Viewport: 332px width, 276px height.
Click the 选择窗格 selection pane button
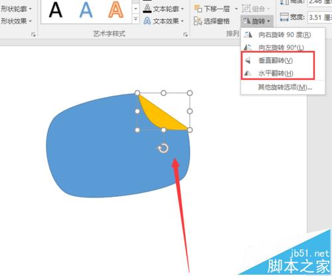tap(212, 21)
